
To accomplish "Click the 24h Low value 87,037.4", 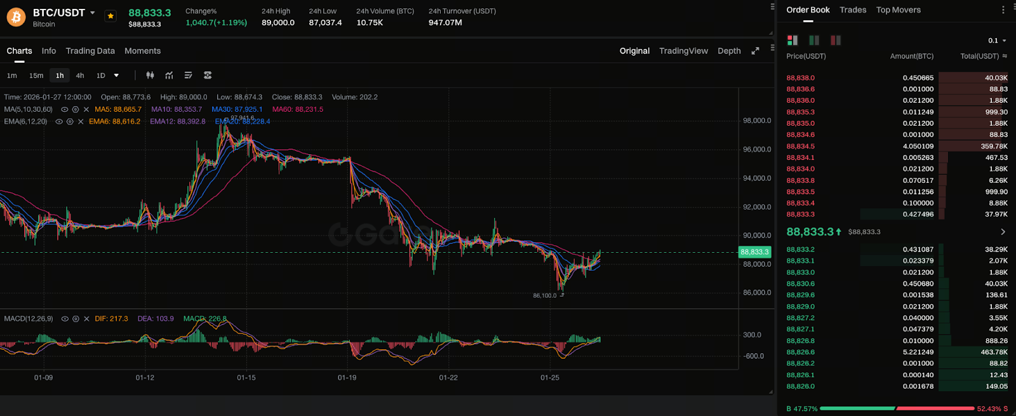I will (x=325, y=22).
